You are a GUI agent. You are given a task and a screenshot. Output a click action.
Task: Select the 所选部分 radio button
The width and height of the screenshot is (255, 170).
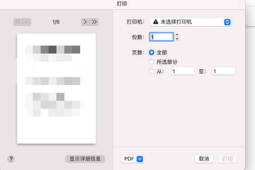(x=152, y=62)
